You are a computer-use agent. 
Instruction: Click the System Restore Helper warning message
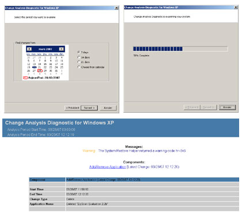(142, 151)
